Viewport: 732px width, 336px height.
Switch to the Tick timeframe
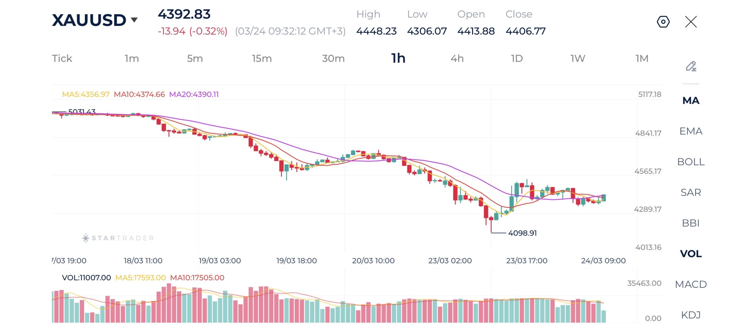click(62, 59)
